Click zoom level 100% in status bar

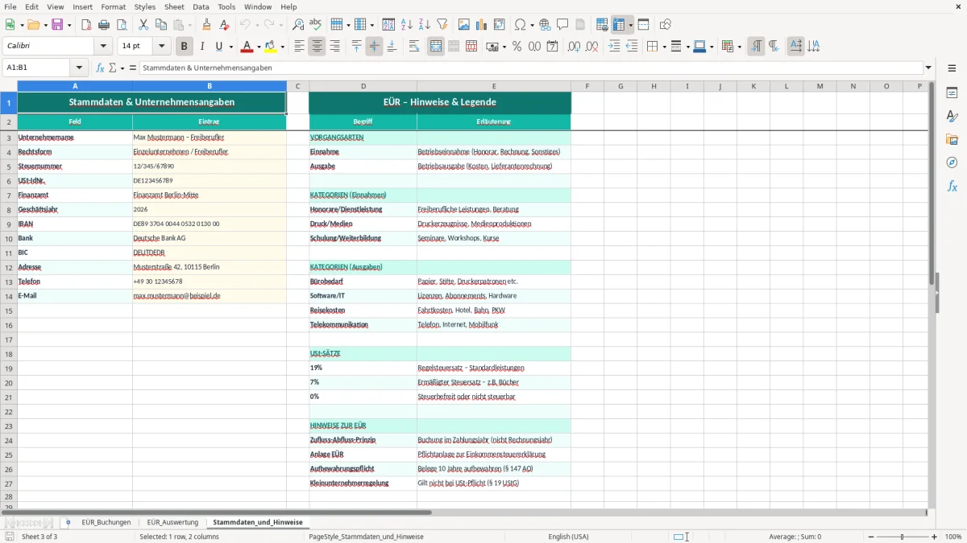pos(953,537)
